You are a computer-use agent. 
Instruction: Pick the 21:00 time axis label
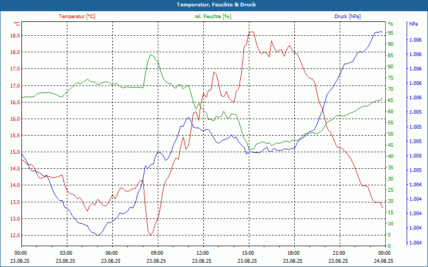(339, 253)
